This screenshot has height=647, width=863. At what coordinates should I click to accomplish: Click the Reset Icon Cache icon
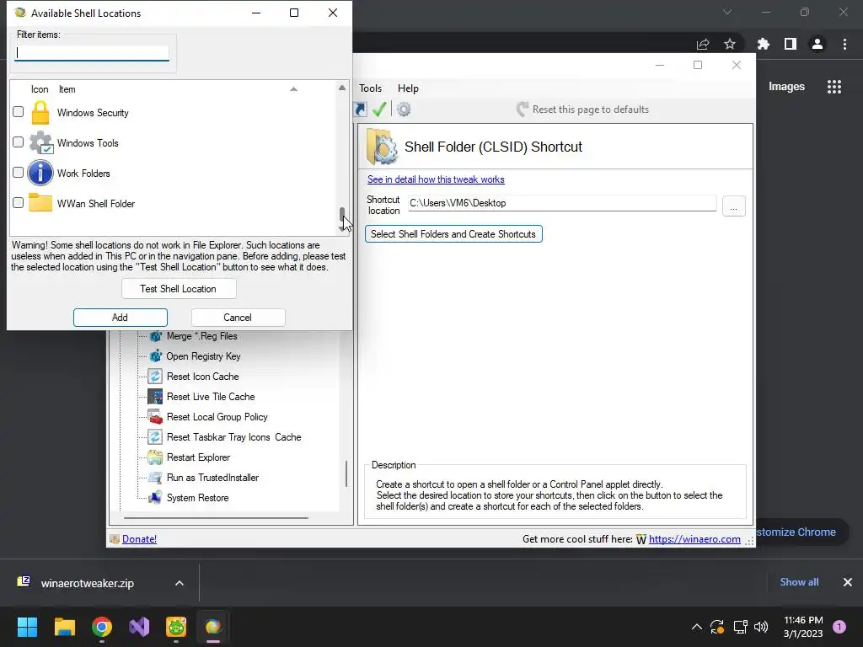[155, 377]
